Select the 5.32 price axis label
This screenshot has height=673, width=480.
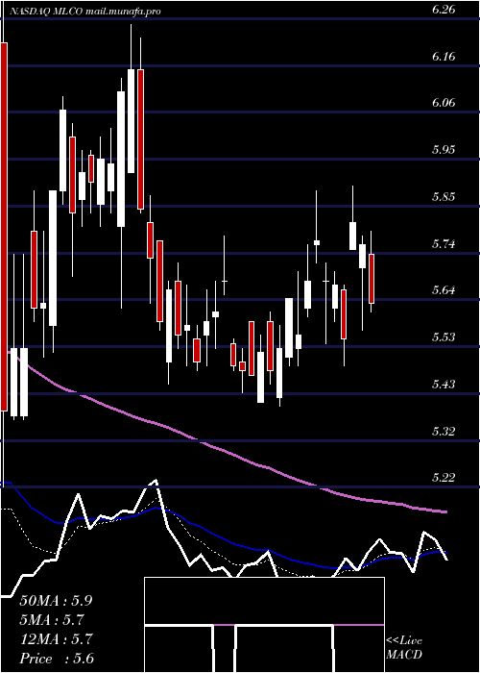point(443,431)
